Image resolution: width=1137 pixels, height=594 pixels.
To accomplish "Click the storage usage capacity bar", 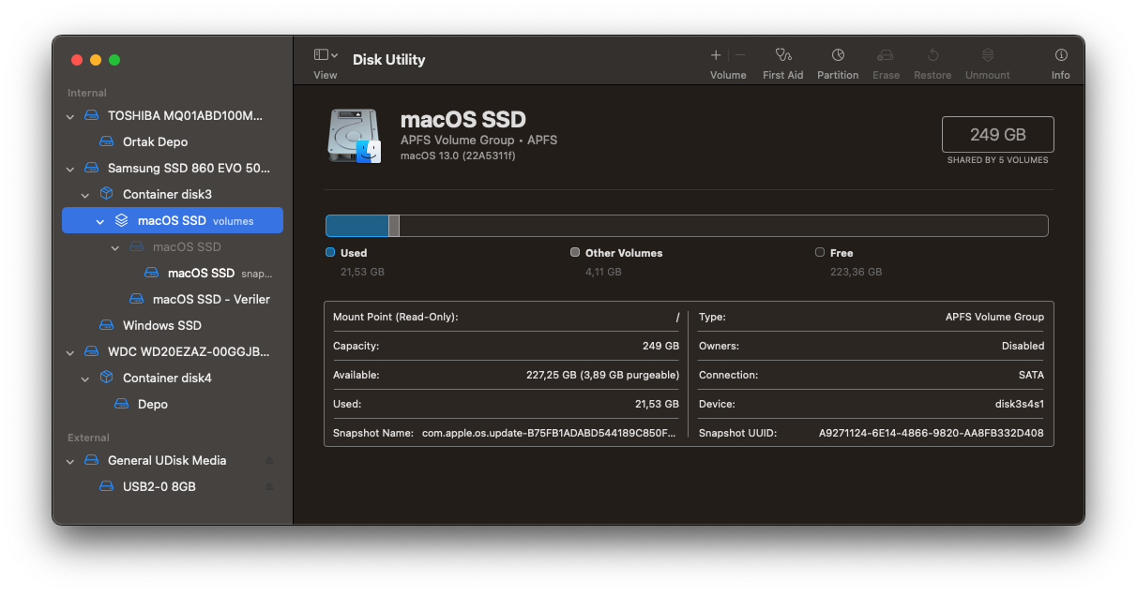I will [688, 225].
